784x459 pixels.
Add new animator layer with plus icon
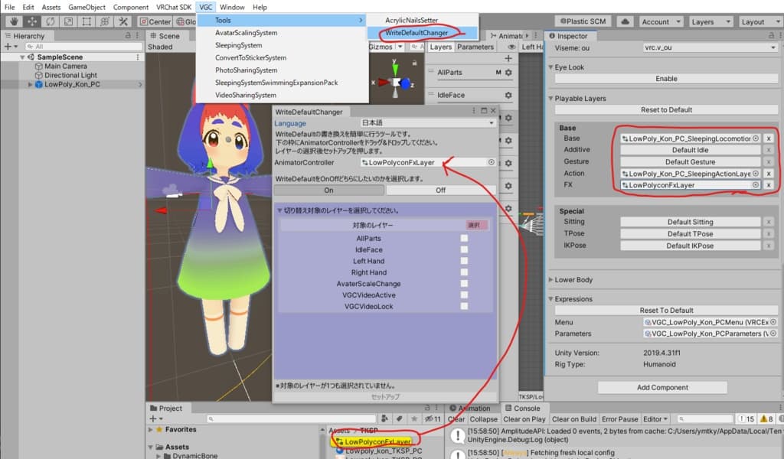[508, 59]
